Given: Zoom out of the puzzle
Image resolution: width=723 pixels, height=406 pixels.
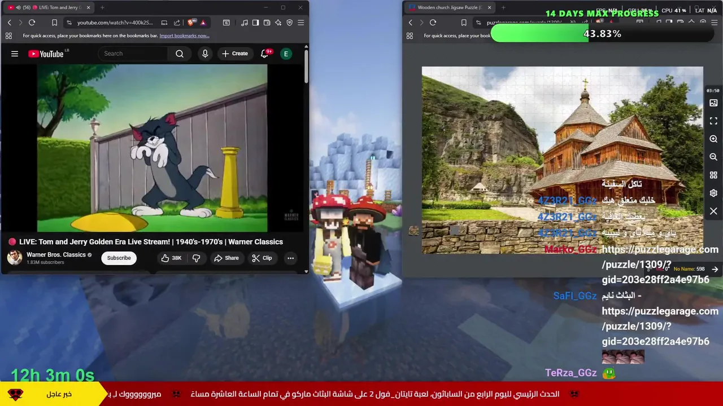Looking at the screenshot, I should 713,157.
